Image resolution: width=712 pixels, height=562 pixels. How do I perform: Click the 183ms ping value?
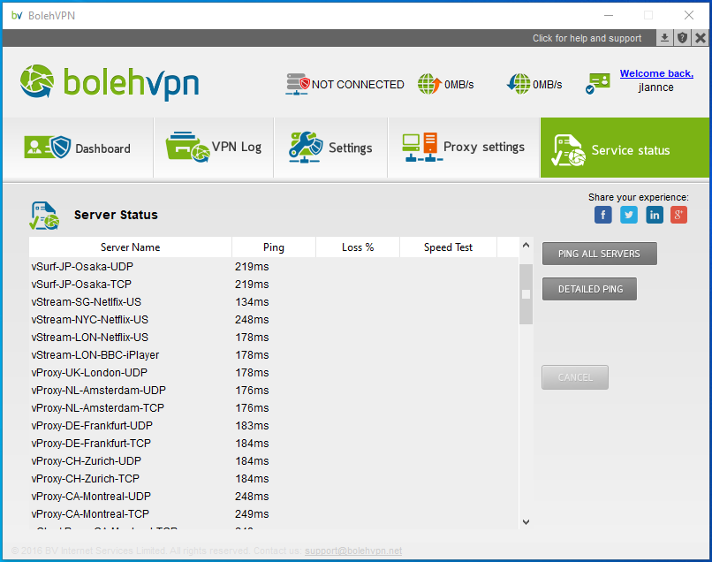[252, 426]
